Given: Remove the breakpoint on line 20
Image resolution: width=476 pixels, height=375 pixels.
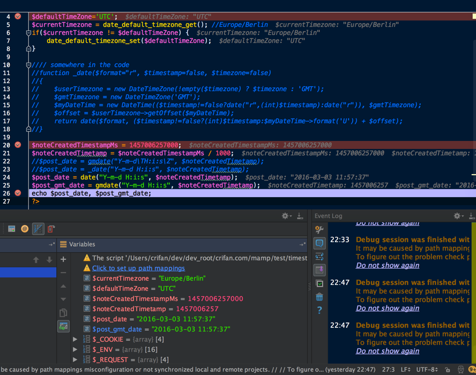Looking at the screenshot, I should click(x=18, y=145).
